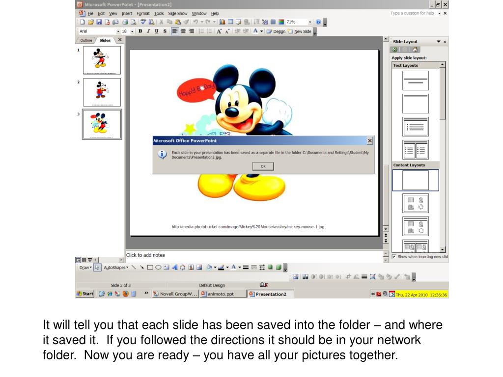Switch to animoto.ppt in the taskbar
The height and width of the screenshot is (377, 503).
tap(222, 294)
